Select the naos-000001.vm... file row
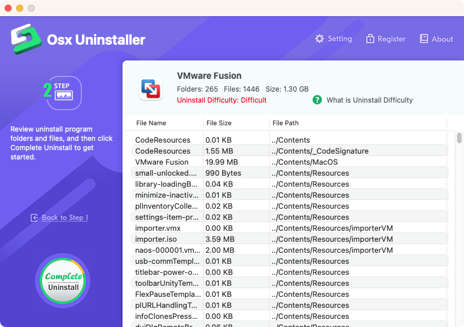Screen dimensions: 464x327 pos(289,250)
